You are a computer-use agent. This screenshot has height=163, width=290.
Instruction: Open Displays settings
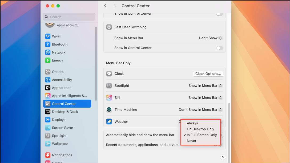tap(59, 120)
